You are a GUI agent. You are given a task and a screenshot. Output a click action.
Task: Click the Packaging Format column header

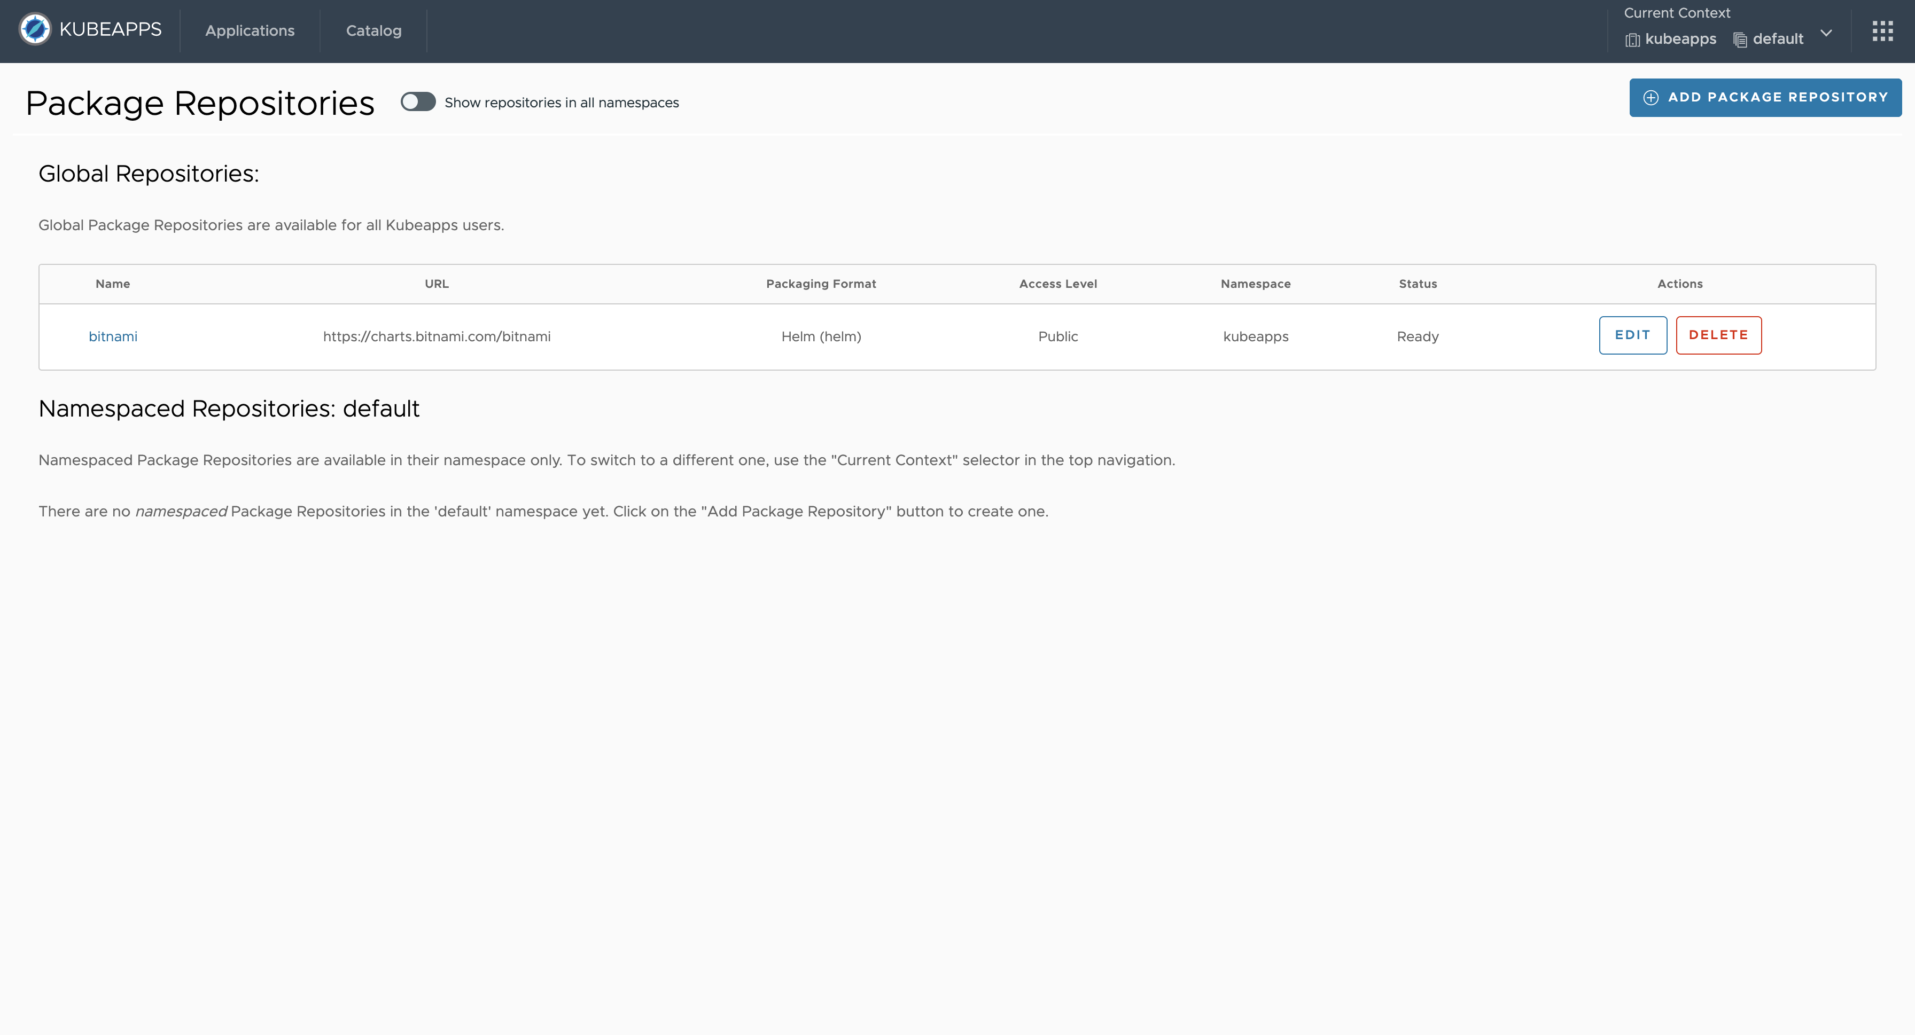click(x=821, y=284)
